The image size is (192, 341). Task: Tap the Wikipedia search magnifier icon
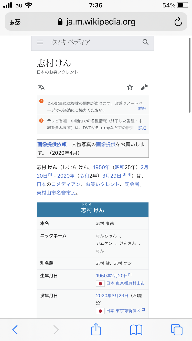click(145, 42)
